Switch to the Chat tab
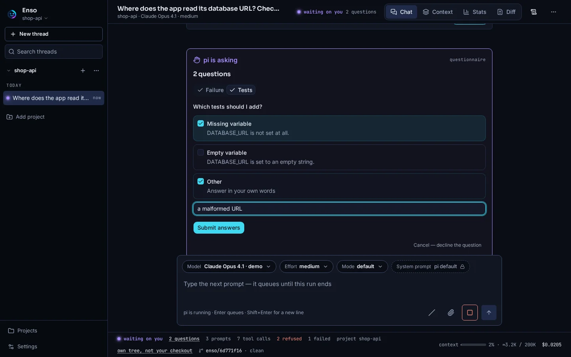This screenshot has height=357, width=571. click(401, 12)
